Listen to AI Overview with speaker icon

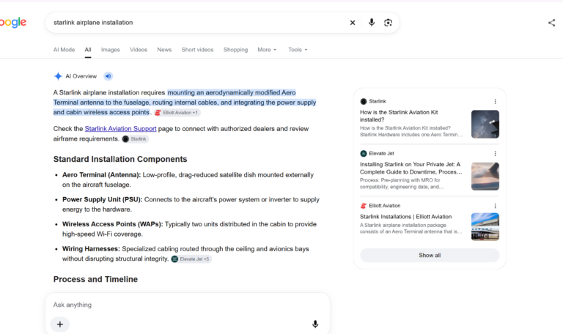[108, 76]
